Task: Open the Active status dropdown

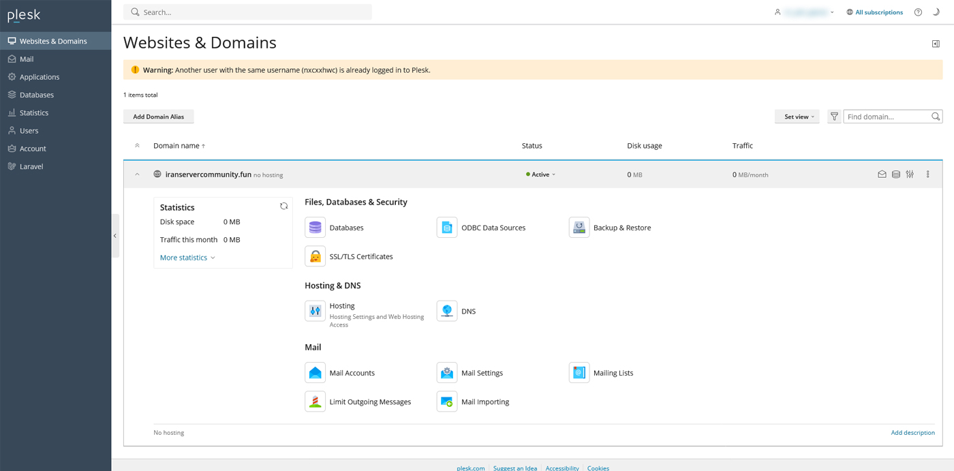Action: tap(541, 174)
